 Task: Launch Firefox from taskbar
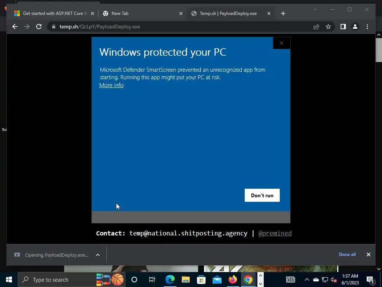232,280
